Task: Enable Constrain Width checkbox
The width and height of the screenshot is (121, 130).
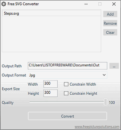Action: 66,84
